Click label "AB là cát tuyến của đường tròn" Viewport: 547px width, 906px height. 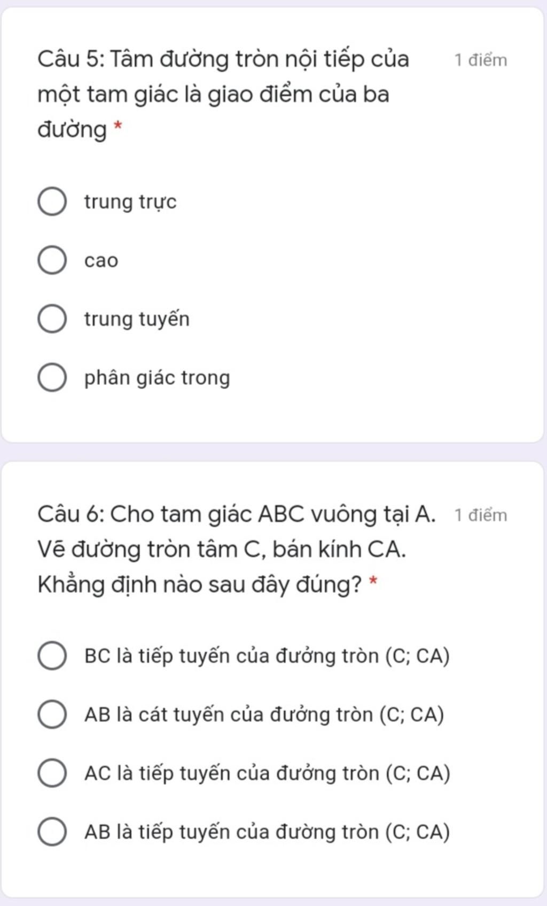click(x=264, y=715)
